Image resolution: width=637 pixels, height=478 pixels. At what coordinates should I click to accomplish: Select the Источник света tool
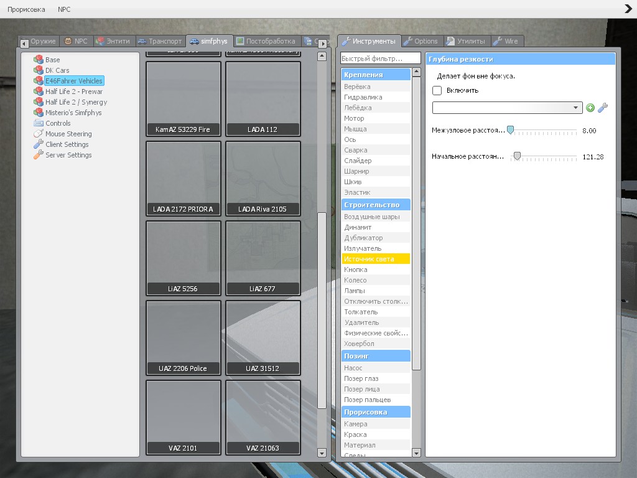376,259
